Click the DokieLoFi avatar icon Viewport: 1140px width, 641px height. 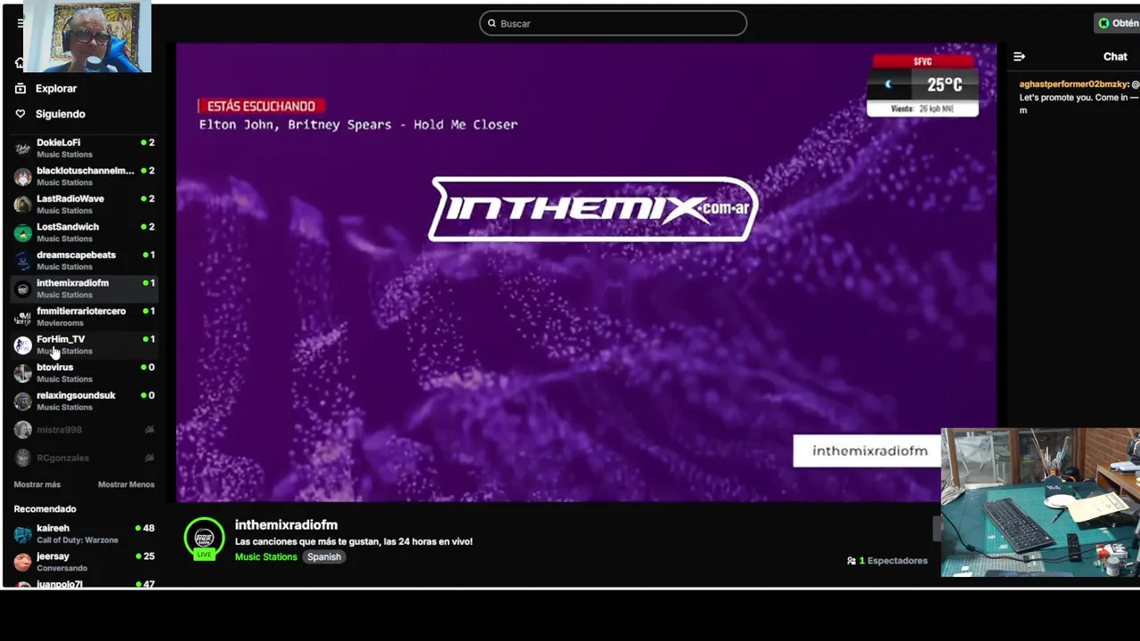tap(23, 149)
